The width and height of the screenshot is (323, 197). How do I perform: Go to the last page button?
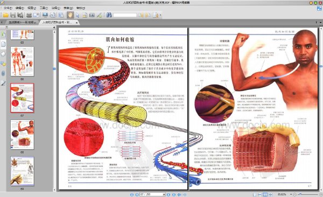coord(174,194)
